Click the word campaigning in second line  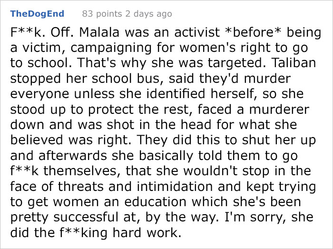click(x=111, y=48)
